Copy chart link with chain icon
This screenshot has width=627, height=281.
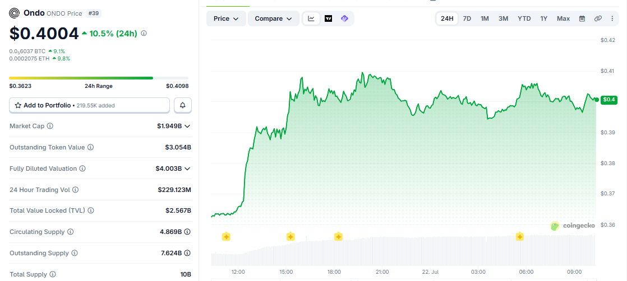click(x=598, y=18)
